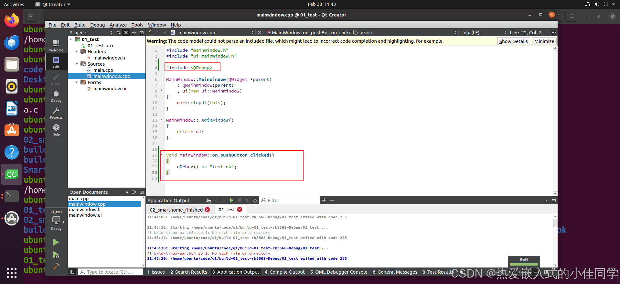
Task: Open the Compile Output pane
Action: 284,272
